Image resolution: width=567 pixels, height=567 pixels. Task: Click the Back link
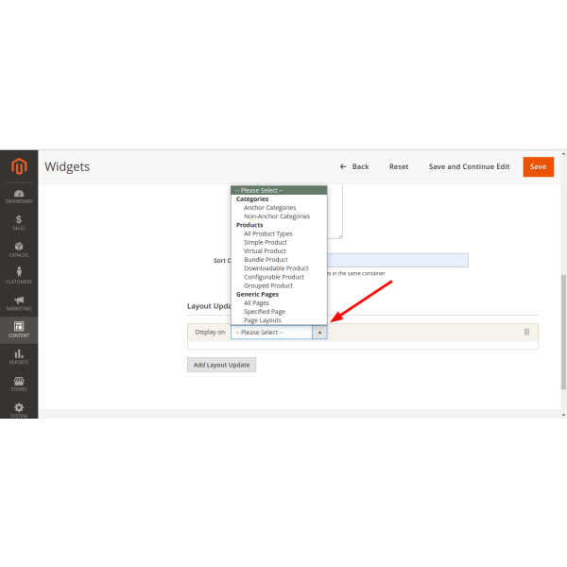[x=354, y=166]
